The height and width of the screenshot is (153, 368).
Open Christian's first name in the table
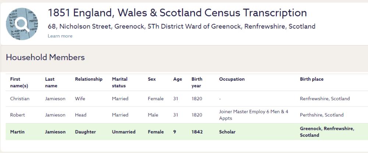[20, 99]
